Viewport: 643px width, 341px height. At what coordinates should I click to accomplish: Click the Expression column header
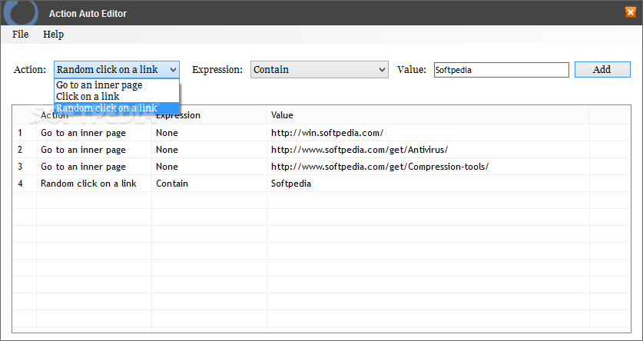pos(209,115)
